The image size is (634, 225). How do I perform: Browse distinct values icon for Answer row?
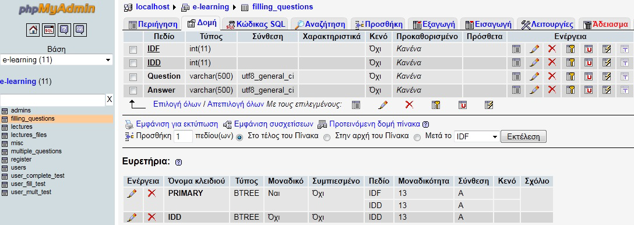click(x=516, y=90)
